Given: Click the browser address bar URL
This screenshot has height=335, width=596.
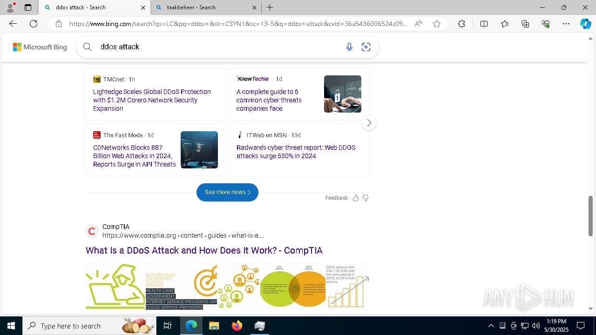Looking at the screenshot, I should tap(237, 24).
